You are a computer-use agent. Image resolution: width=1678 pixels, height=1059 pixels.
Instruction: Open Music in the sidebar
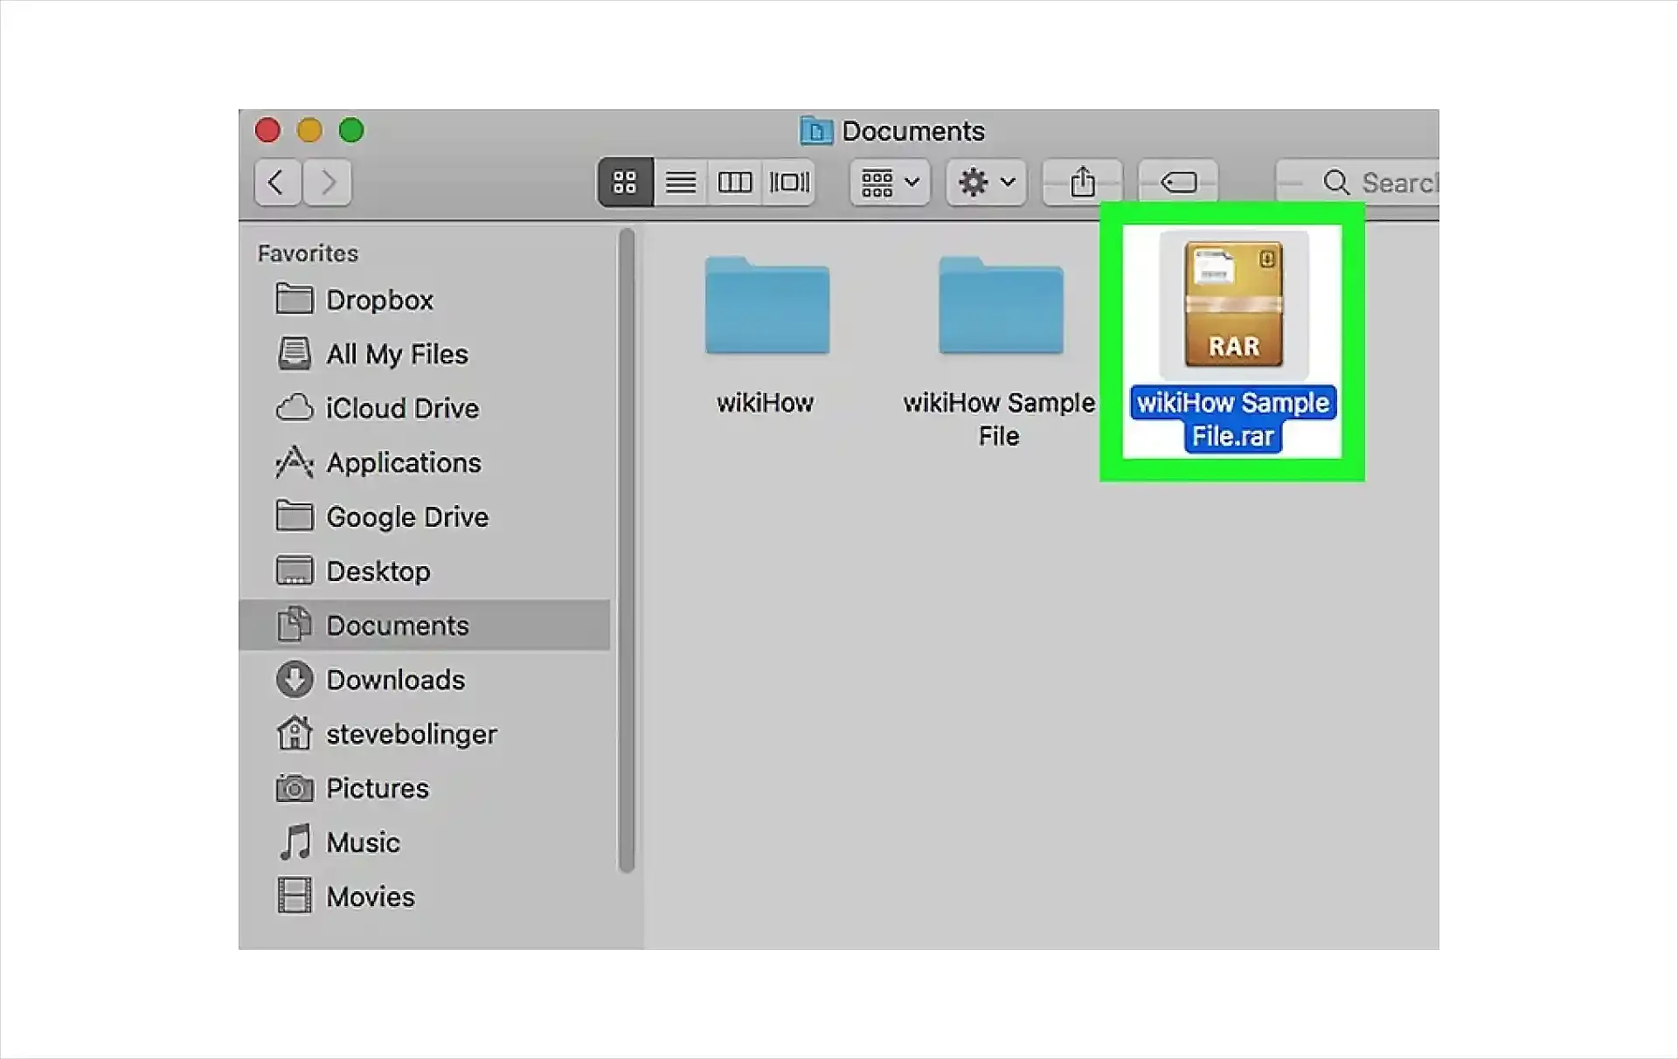[424, 841]
